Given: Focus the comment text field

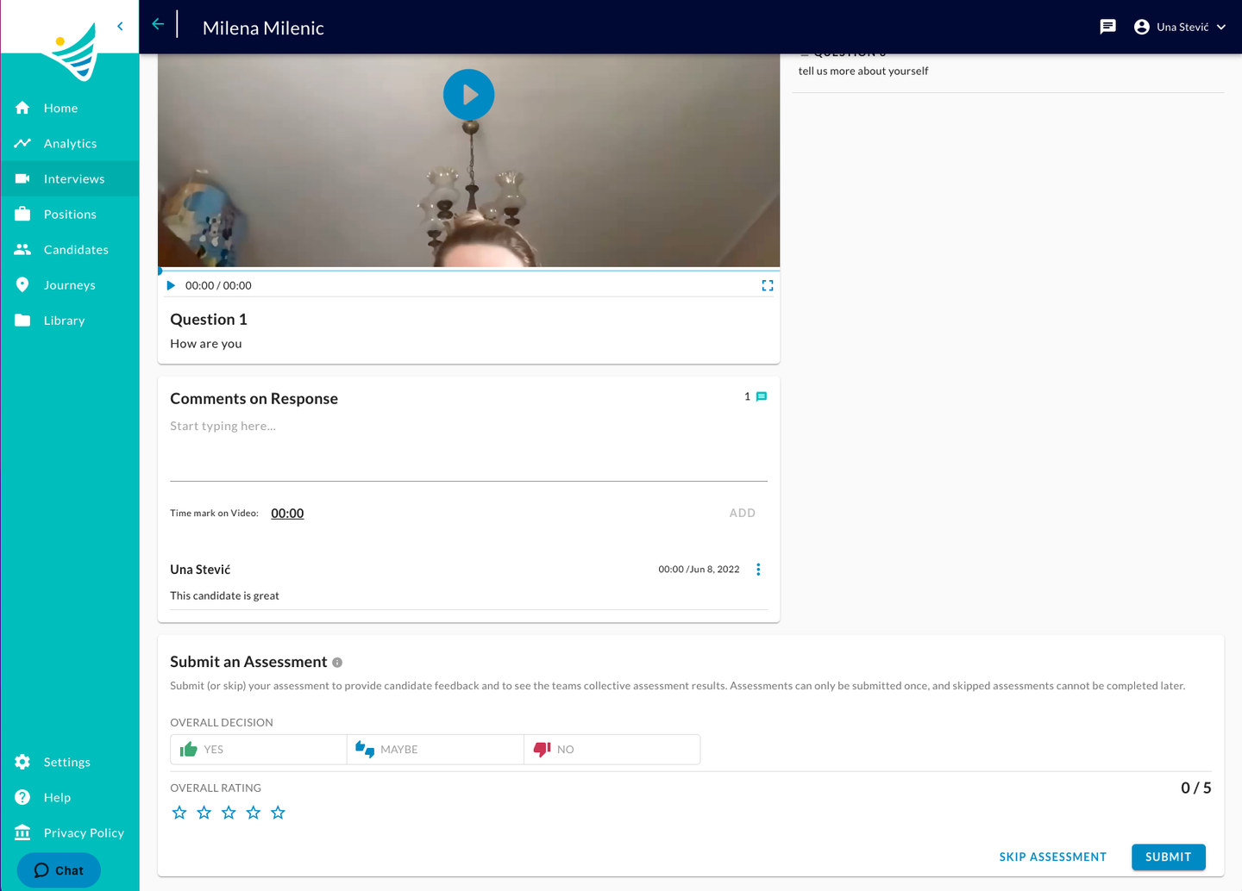Looking at the screenshot, I should tap(468, 450).
